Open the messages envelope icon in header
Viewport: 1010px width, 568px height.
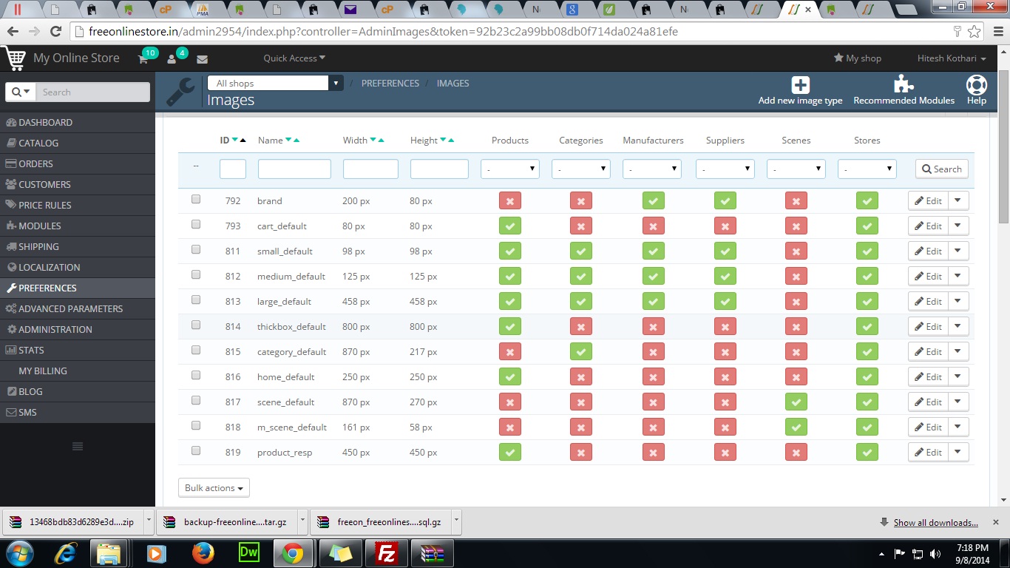point(202,59)
